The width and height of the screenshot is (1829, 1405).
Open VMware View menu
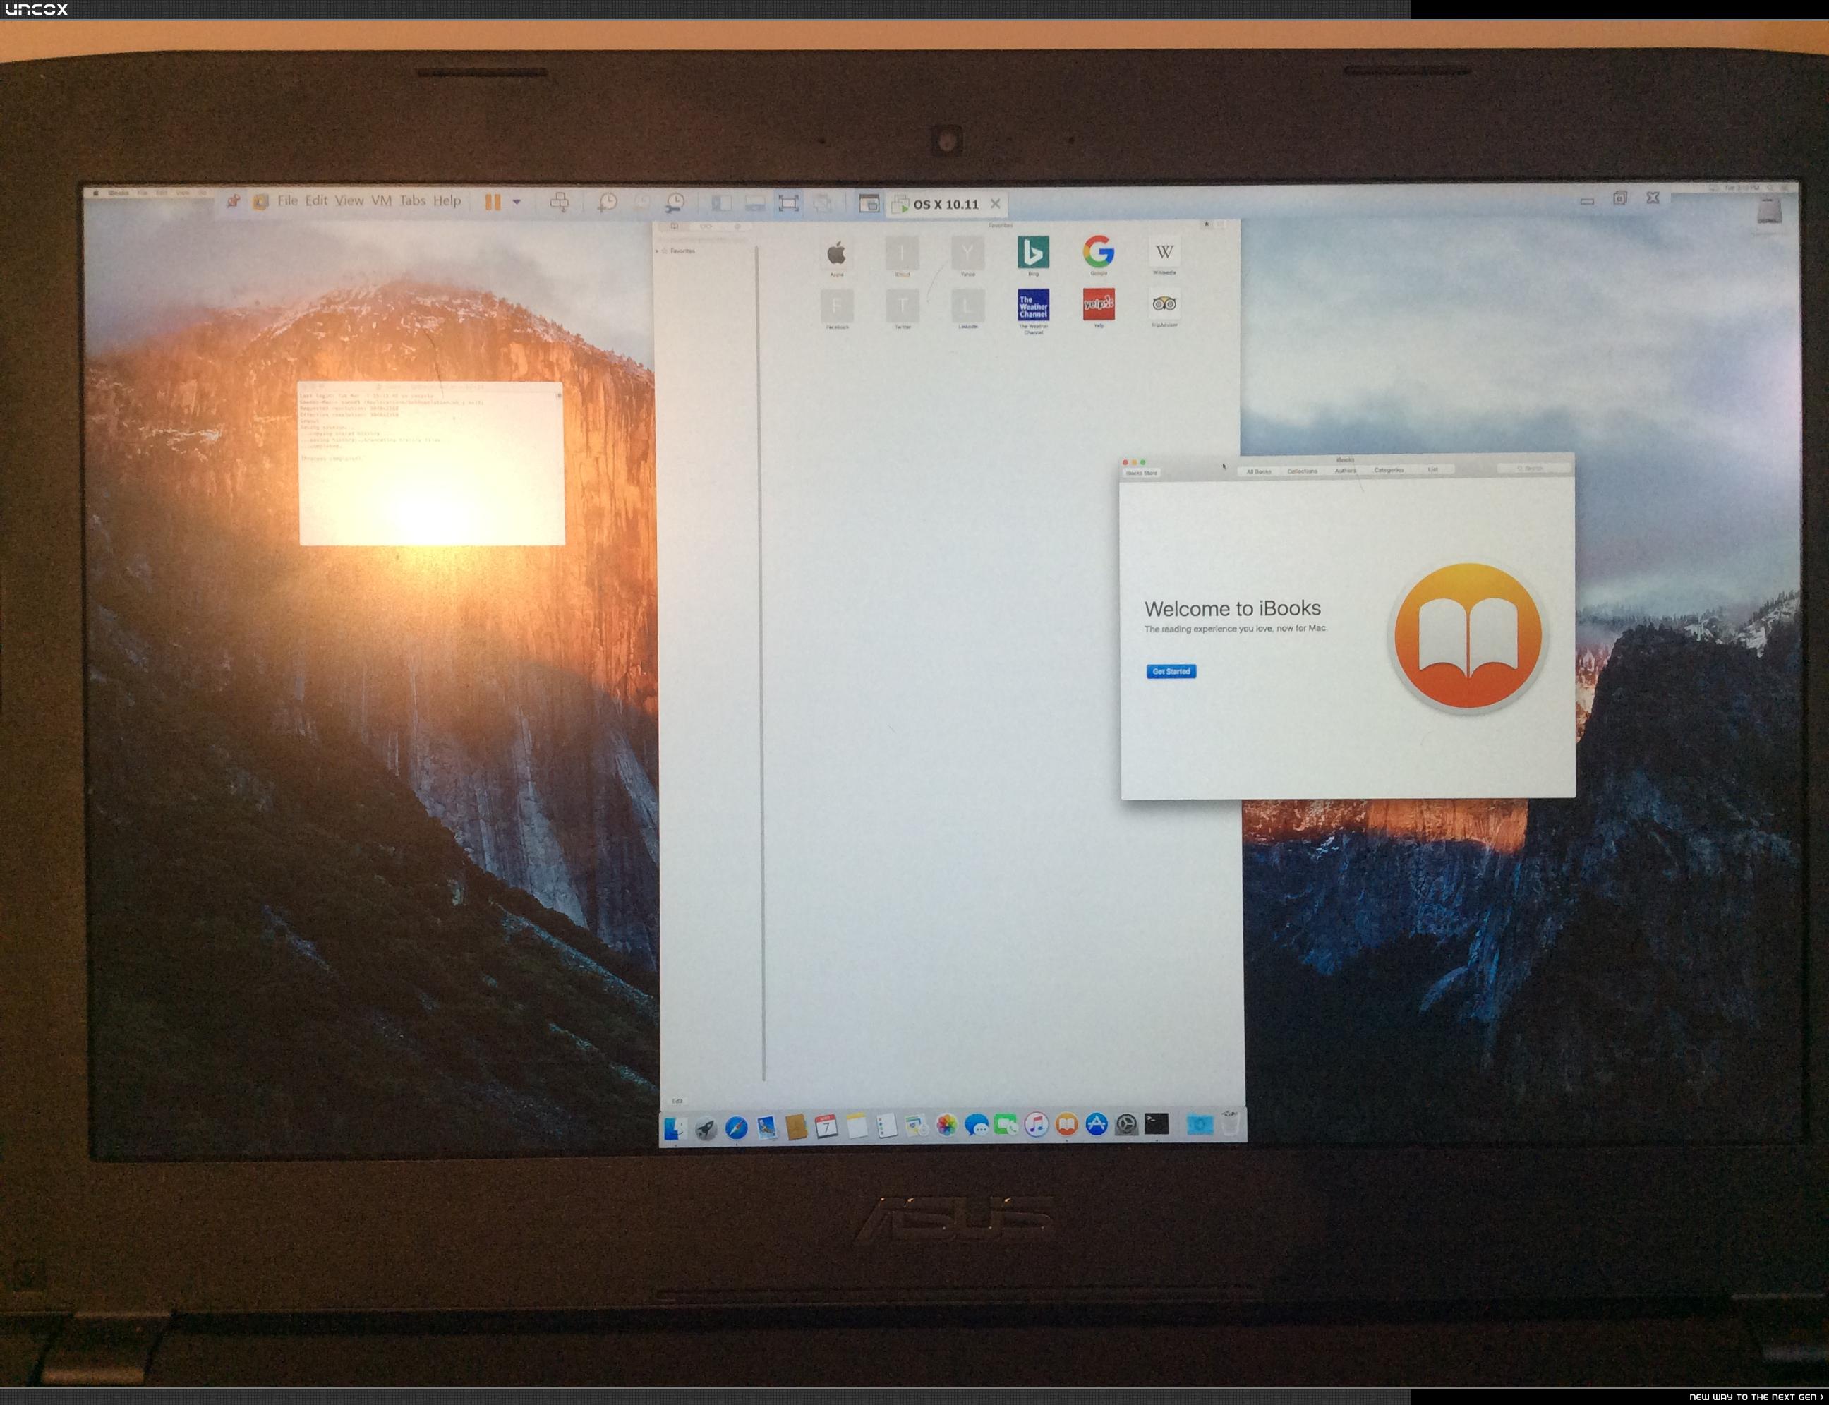tap(349, 200)
